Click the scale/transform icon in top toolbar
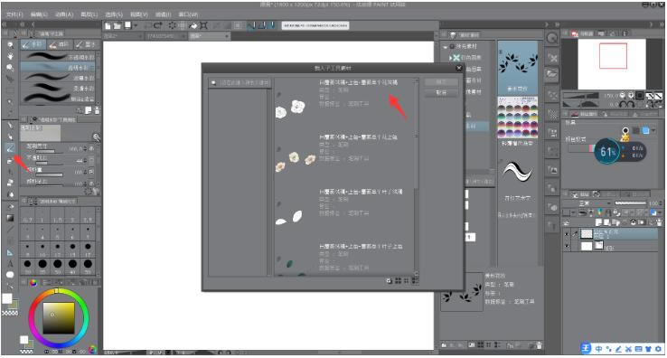This screenshot has width=667, height=358. [203, 26]
